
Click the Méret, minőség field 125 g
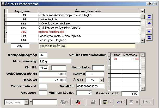[x=55, y=61]
